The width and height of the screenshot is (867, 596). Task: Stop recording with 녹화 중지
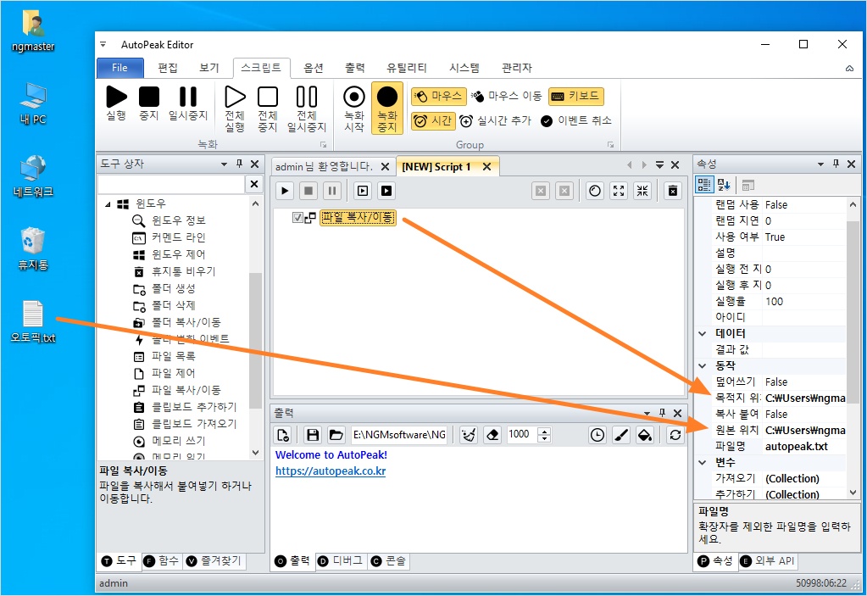point(387,109)
